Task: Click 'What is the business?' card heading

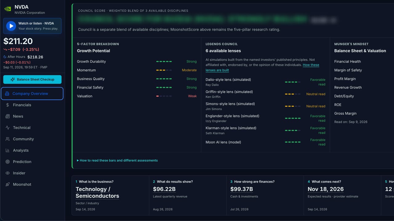Action: tap(96, 182)
